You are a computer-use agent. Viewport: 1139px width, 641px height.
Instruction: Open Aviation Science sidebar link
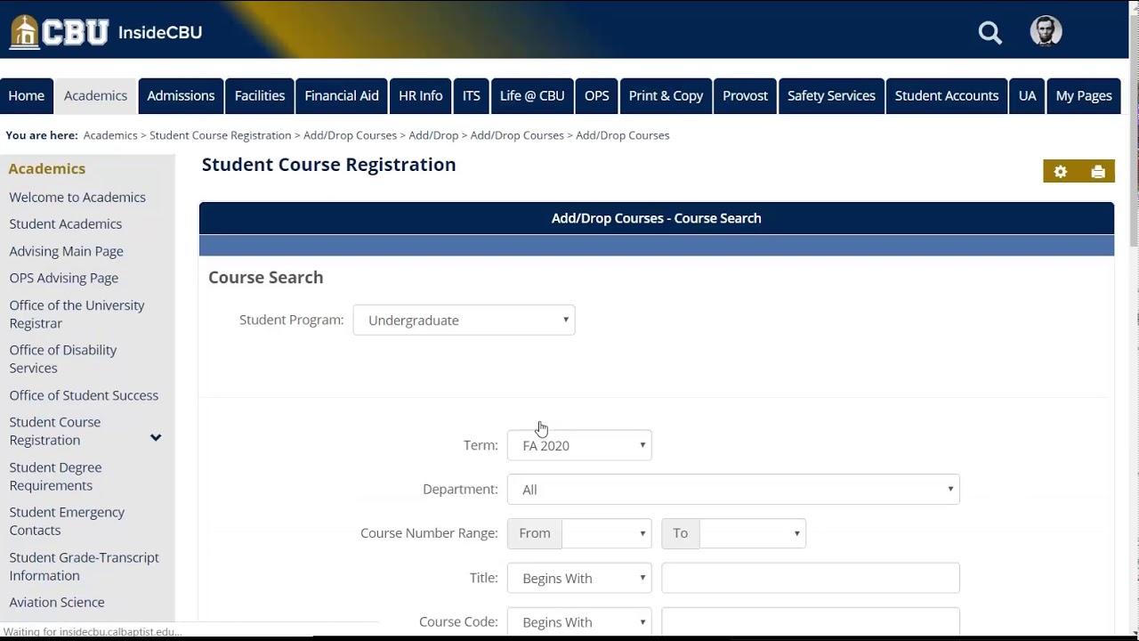click(57, 603)
